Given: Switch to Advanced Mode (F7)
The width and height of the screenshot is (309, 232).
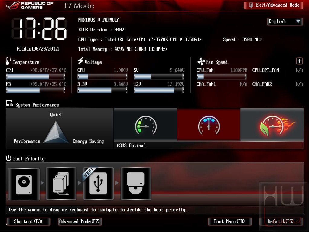Looking at the screenshot, I should pyautogui.click(x=80, y=221).
